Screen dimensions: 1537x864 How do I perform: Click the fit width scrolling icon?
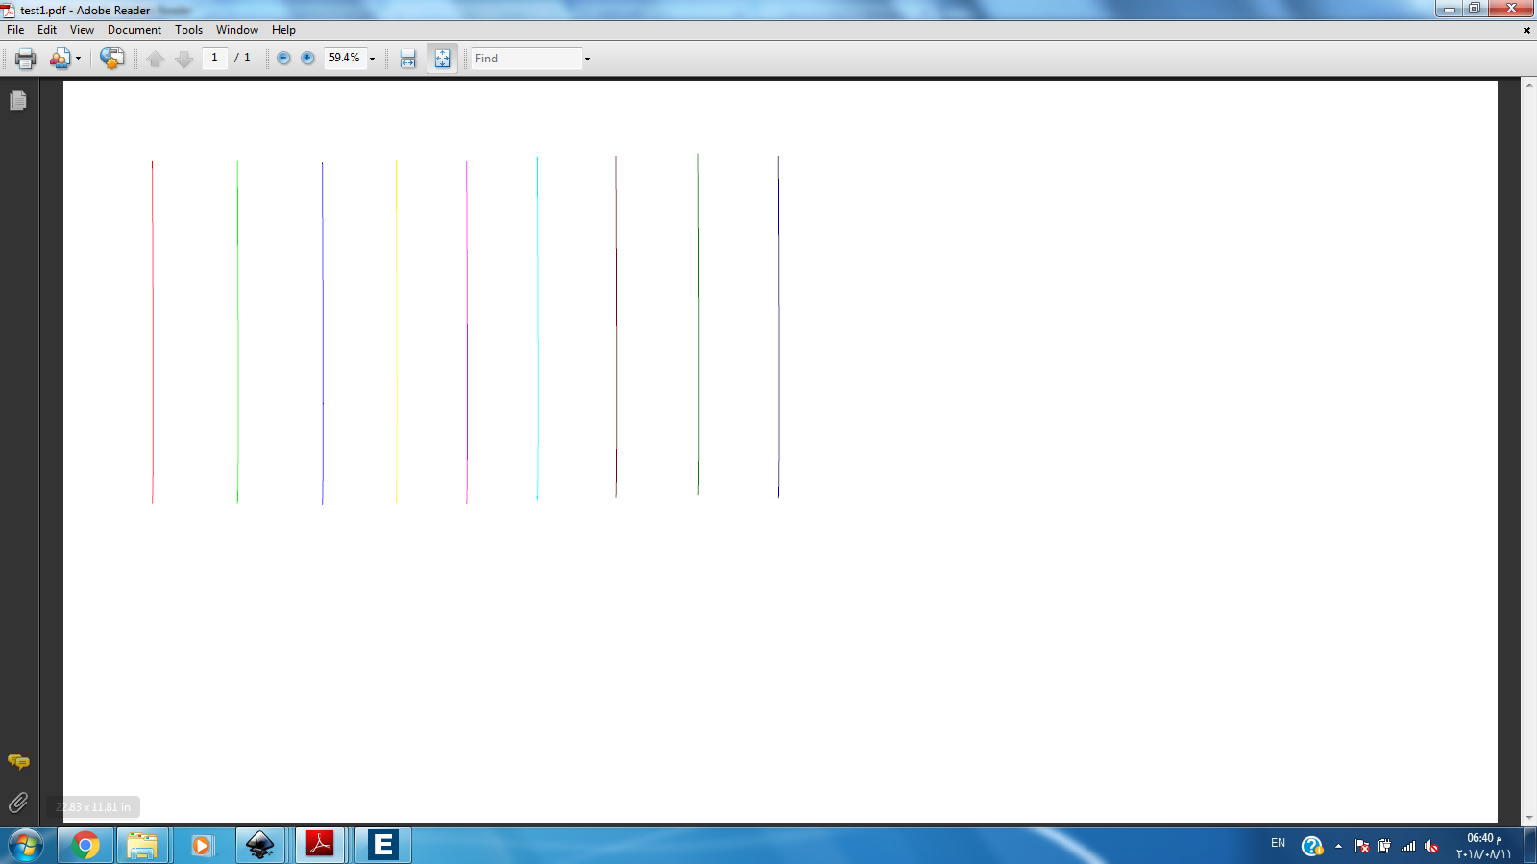(x=408, y=59)
